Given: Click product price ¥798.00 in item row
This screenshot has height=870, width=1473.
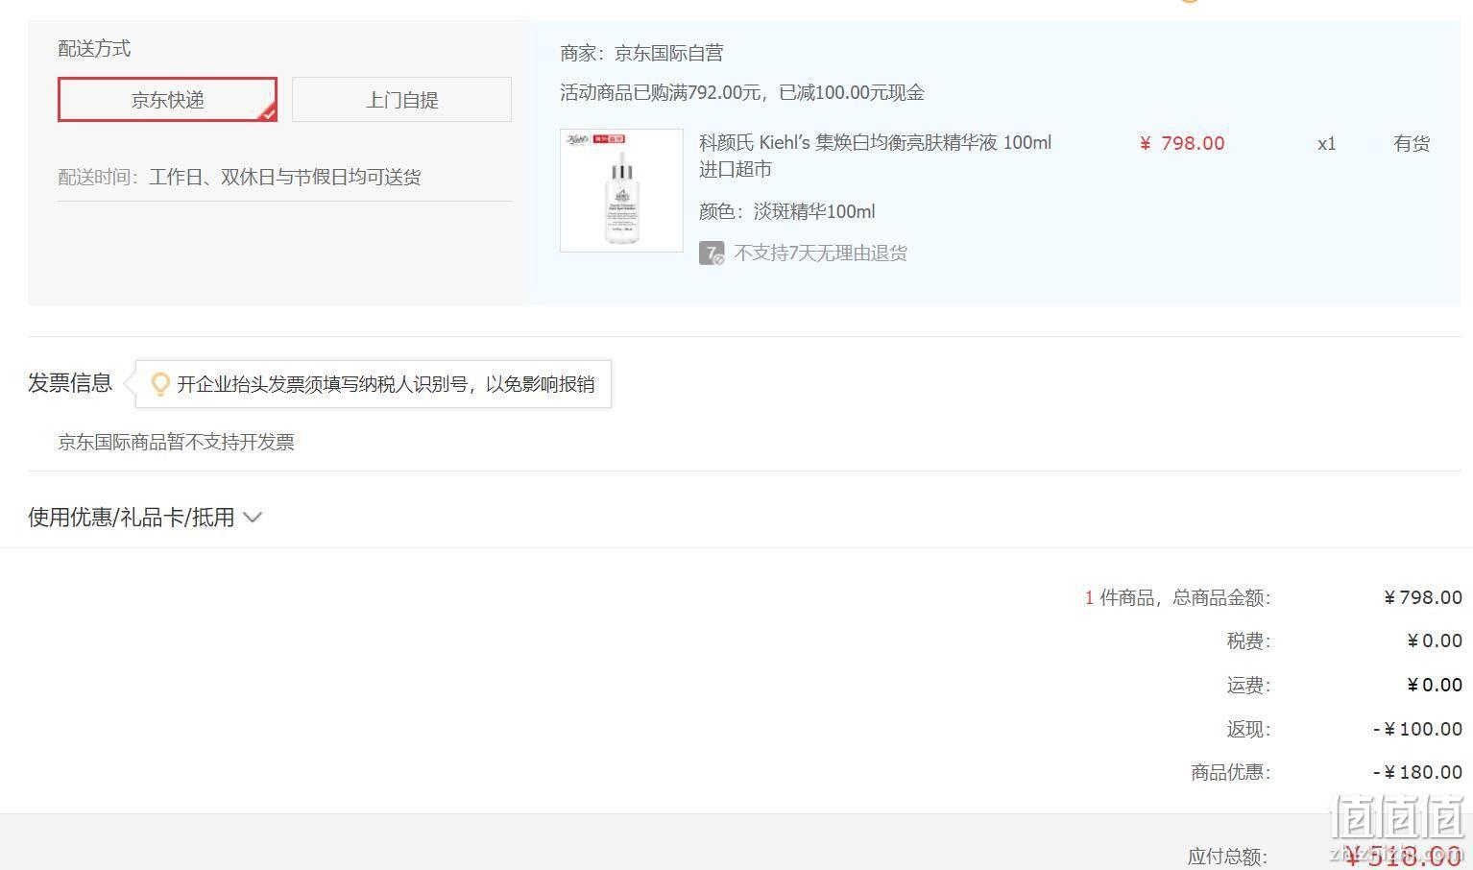Looking at the screenshot, I should pyautogui.click(x=1182, y=143).
